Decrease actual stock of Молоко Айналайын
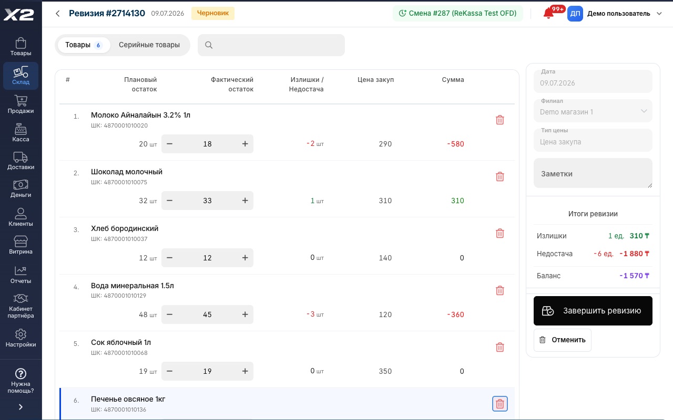Screen dimensions: 673x420 tap(170, 144)
